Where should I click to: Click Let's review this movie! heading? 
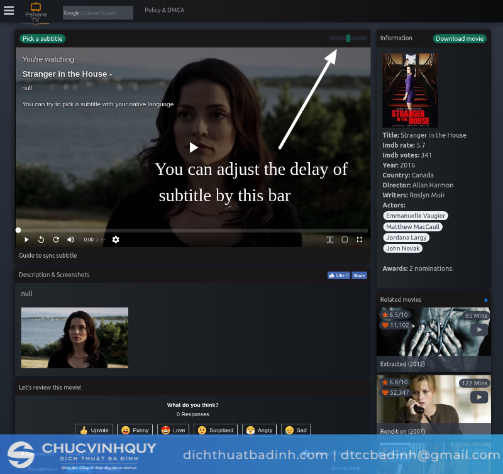tap(50, 387)
